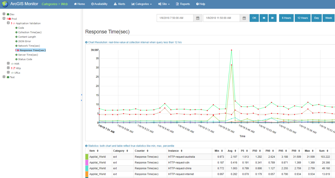Screen dimensions: 335x178
Task: Click the green HTTP-request-australia color swatch
Action: click(87, 157)
